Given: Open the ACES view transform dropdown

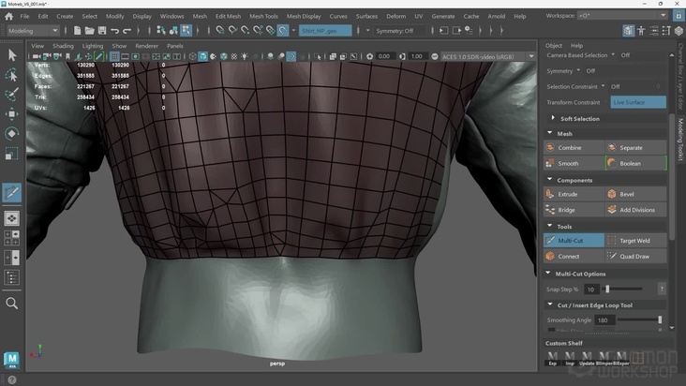Looking at the screenshot, I should 488,56.
